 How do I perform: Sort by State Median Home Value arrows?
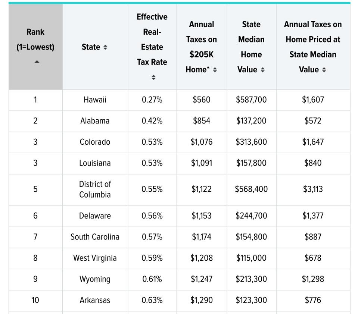point(263,70)
